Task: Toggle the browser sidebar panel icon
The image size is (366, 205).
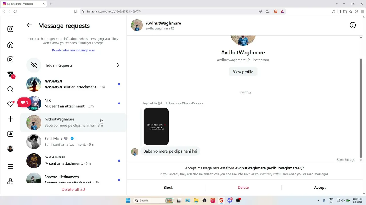Action: click(339, 11)
